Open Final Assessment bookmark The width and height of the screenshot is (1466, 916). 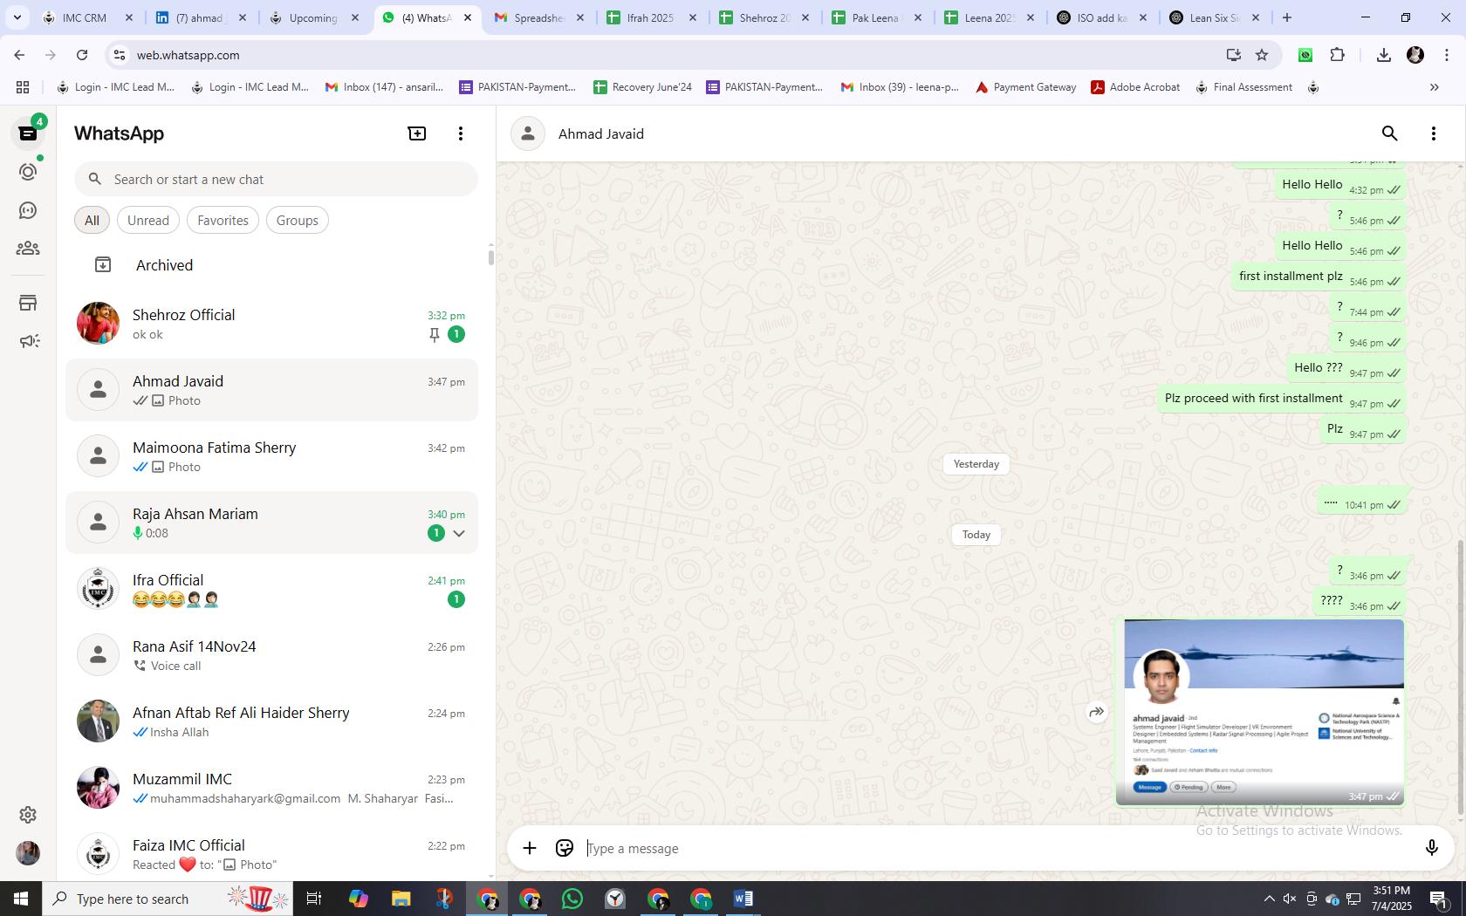point(1243,87)
